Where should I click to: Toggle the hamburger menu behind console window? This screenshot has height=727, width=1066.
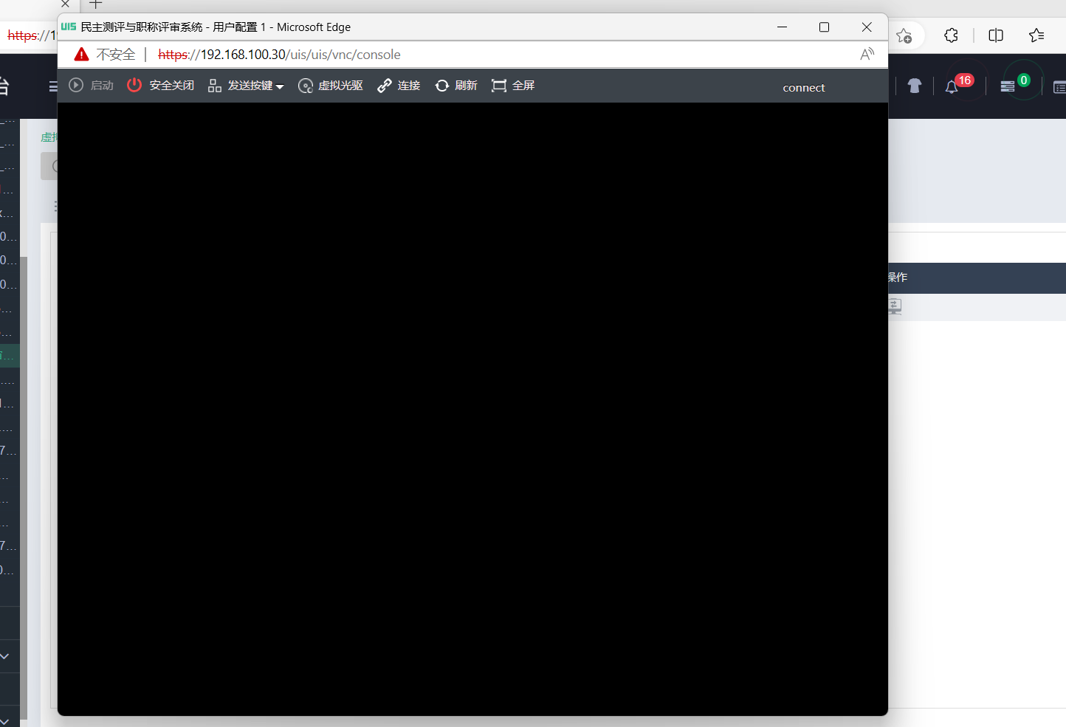pyautogui.click(x=53, y=86)
